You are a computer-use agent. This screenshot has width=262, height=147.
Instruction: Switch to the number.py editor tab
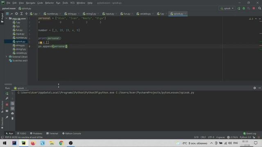click(x=51, y=14)
